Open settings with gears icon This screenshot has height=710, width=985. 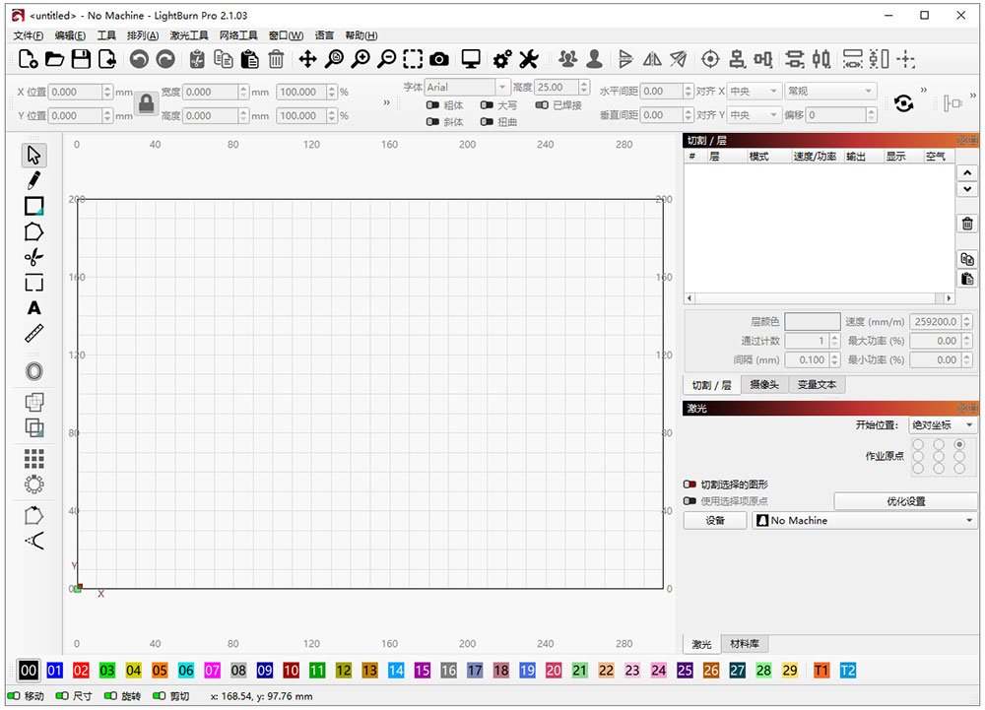pyautogui.click(x=502, y=59)
